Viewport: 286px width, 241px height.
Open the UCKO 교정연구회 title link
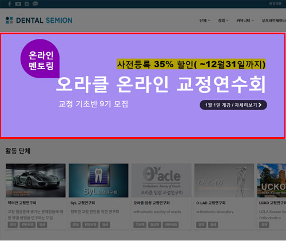272,203
